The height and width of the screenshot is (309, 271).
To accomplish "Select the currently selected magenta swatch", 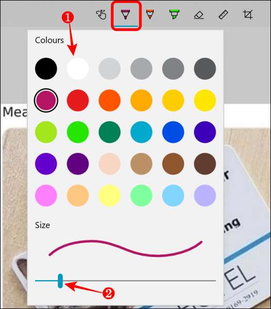I will [x=46, y=100].
